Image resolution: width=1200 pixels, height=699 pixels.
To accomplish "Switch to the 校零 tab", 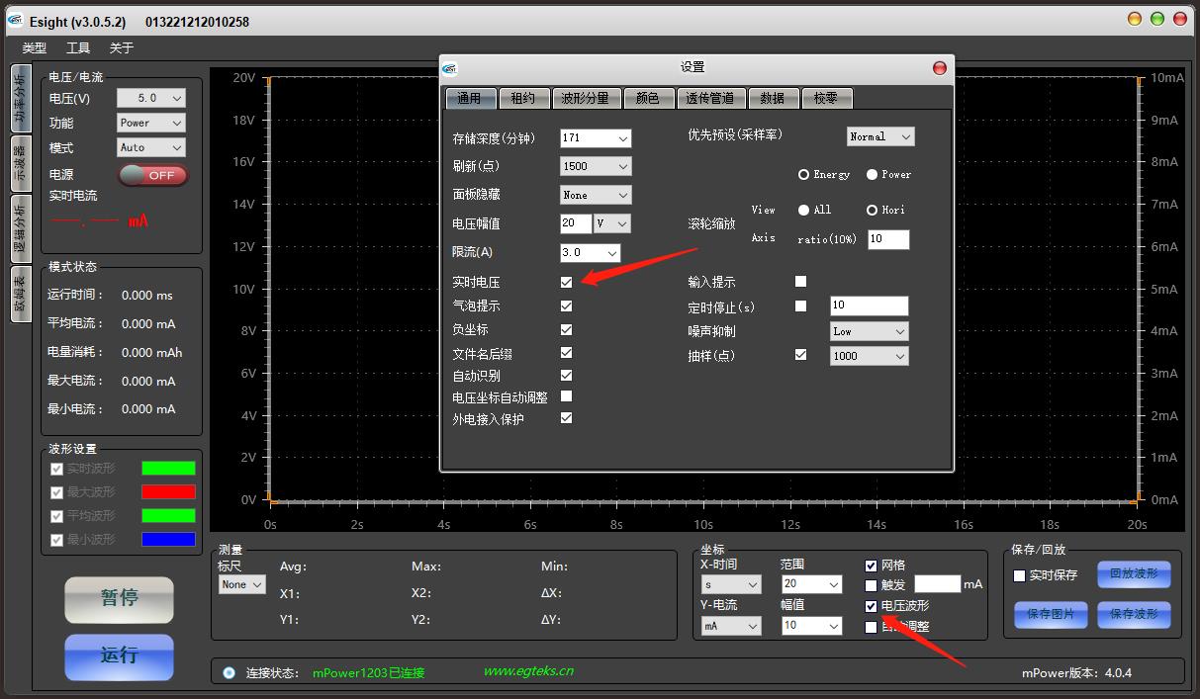I will tap(825, 98).
